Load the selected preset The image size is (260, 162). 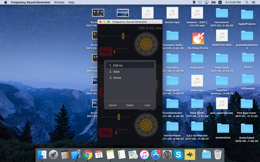[147, 105]
